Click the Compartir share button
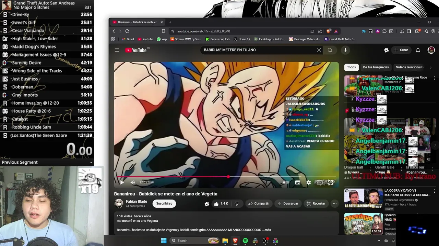This screenshot has width=439, height=246. point(259,203)
